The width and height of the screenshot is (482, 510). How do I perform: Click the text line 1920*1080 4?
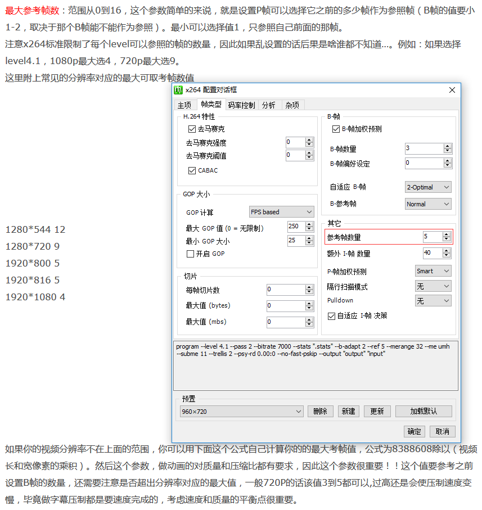pos(35,297)
